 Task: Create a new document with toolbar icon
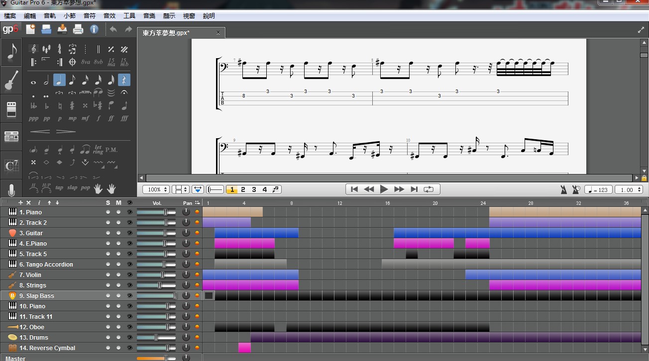coord(30,29)
